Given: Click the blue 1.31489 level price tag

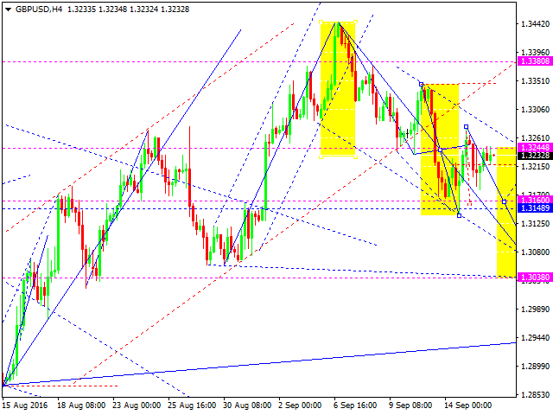Looking at the screenshot, I should (x=535, y=208).
